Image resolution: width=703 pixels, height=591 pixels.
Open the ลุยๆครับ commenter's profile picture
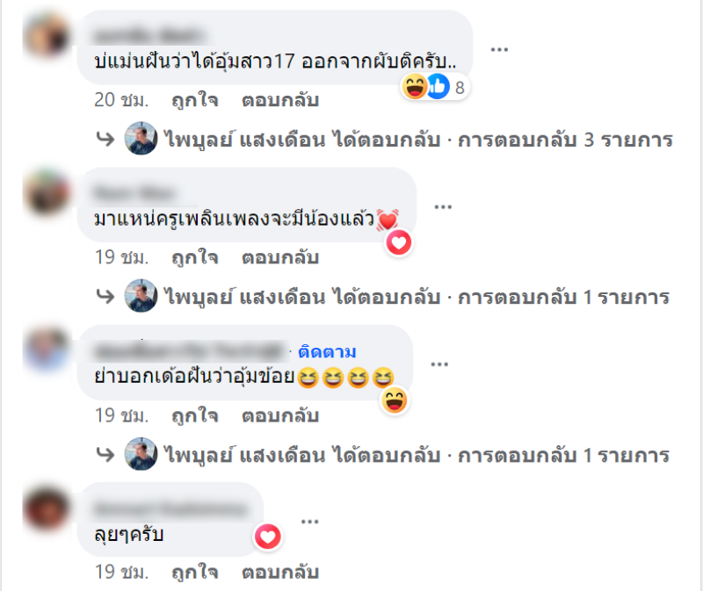(47, 508)
